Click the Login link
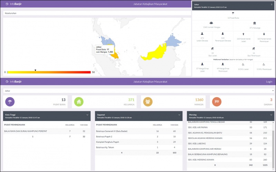 [269, 82]
